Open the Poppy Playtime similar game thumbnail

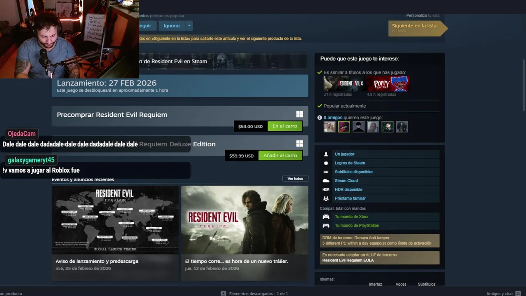pos(388,84)
